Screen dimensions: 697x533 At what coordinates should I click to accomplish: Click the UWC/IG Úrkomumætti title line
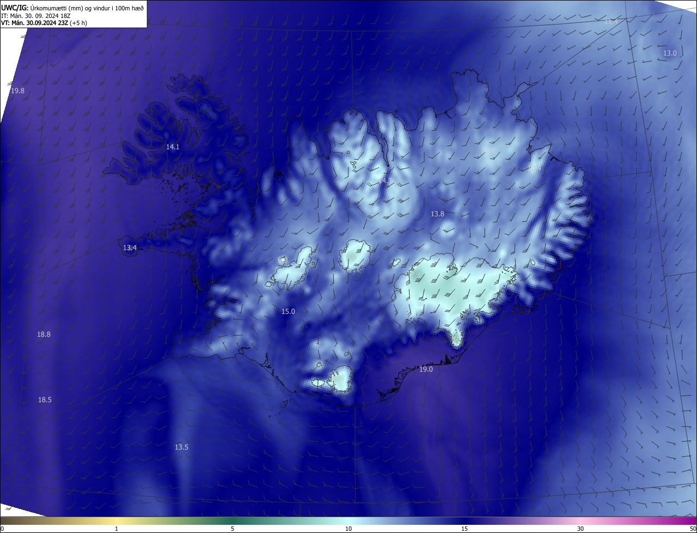tap(72, 7)
